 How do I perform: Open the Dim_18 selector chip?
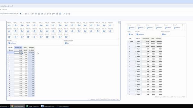pyautogui.click(x=10, y=31)
